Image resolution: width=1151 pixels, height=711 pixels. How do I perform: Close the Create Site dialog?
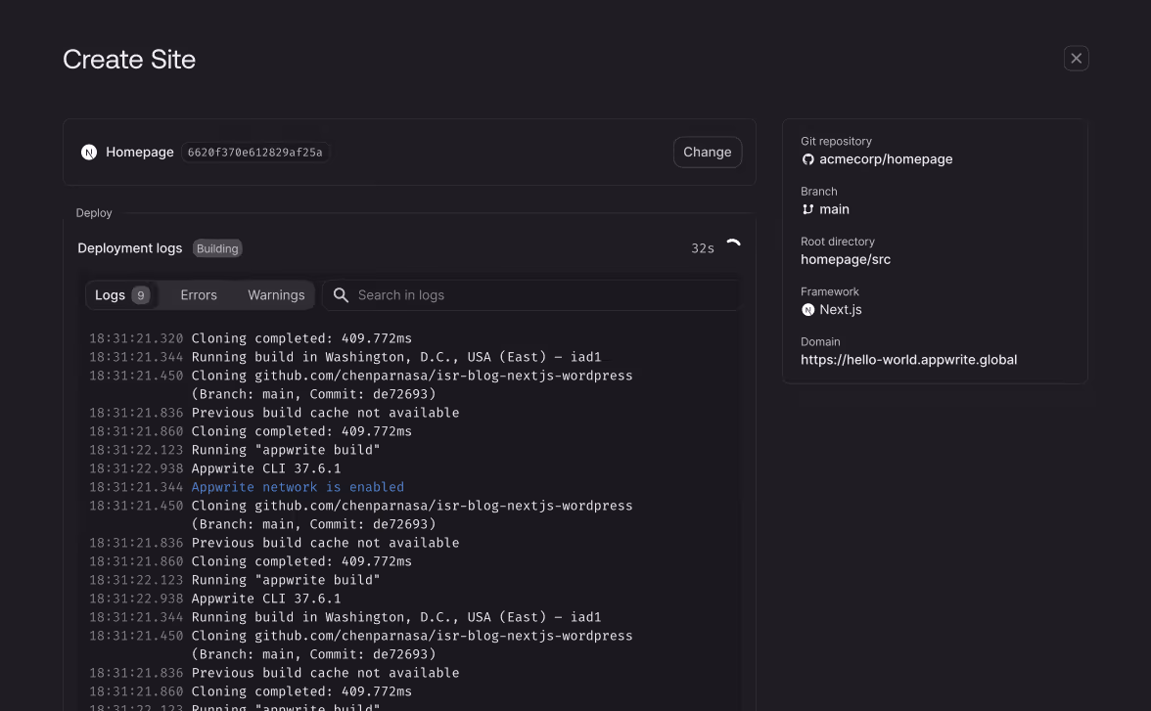click(1076, 59)
